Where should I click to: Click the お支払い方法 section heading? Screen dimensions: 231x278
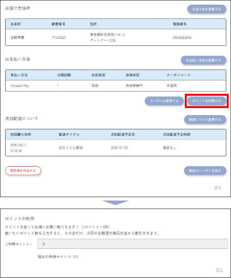[18, 59]
